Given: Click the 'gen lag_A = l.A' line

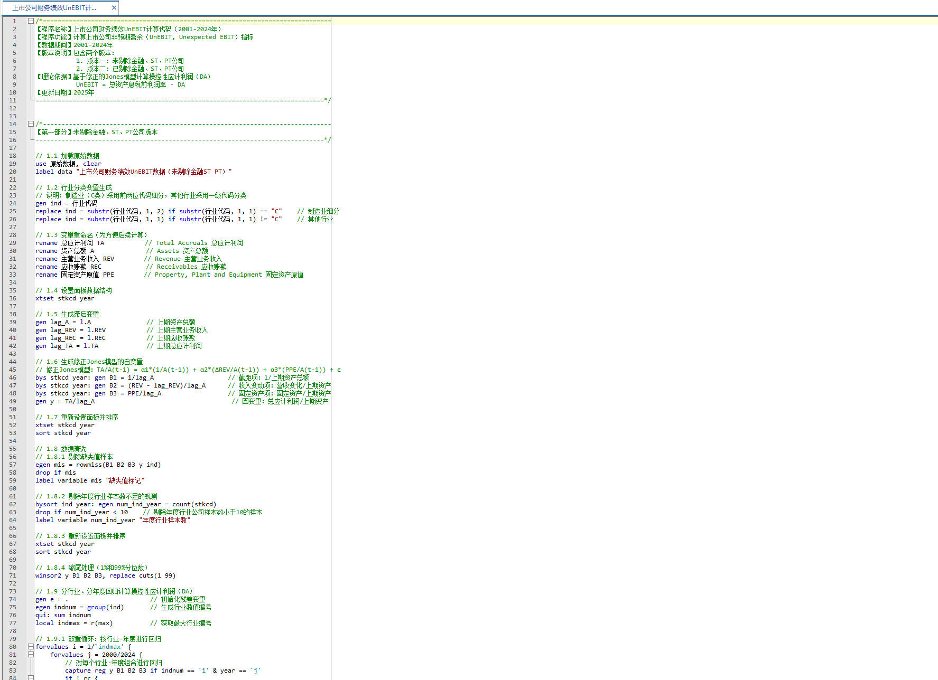Looking at the screenshot, I should (63, 322).
